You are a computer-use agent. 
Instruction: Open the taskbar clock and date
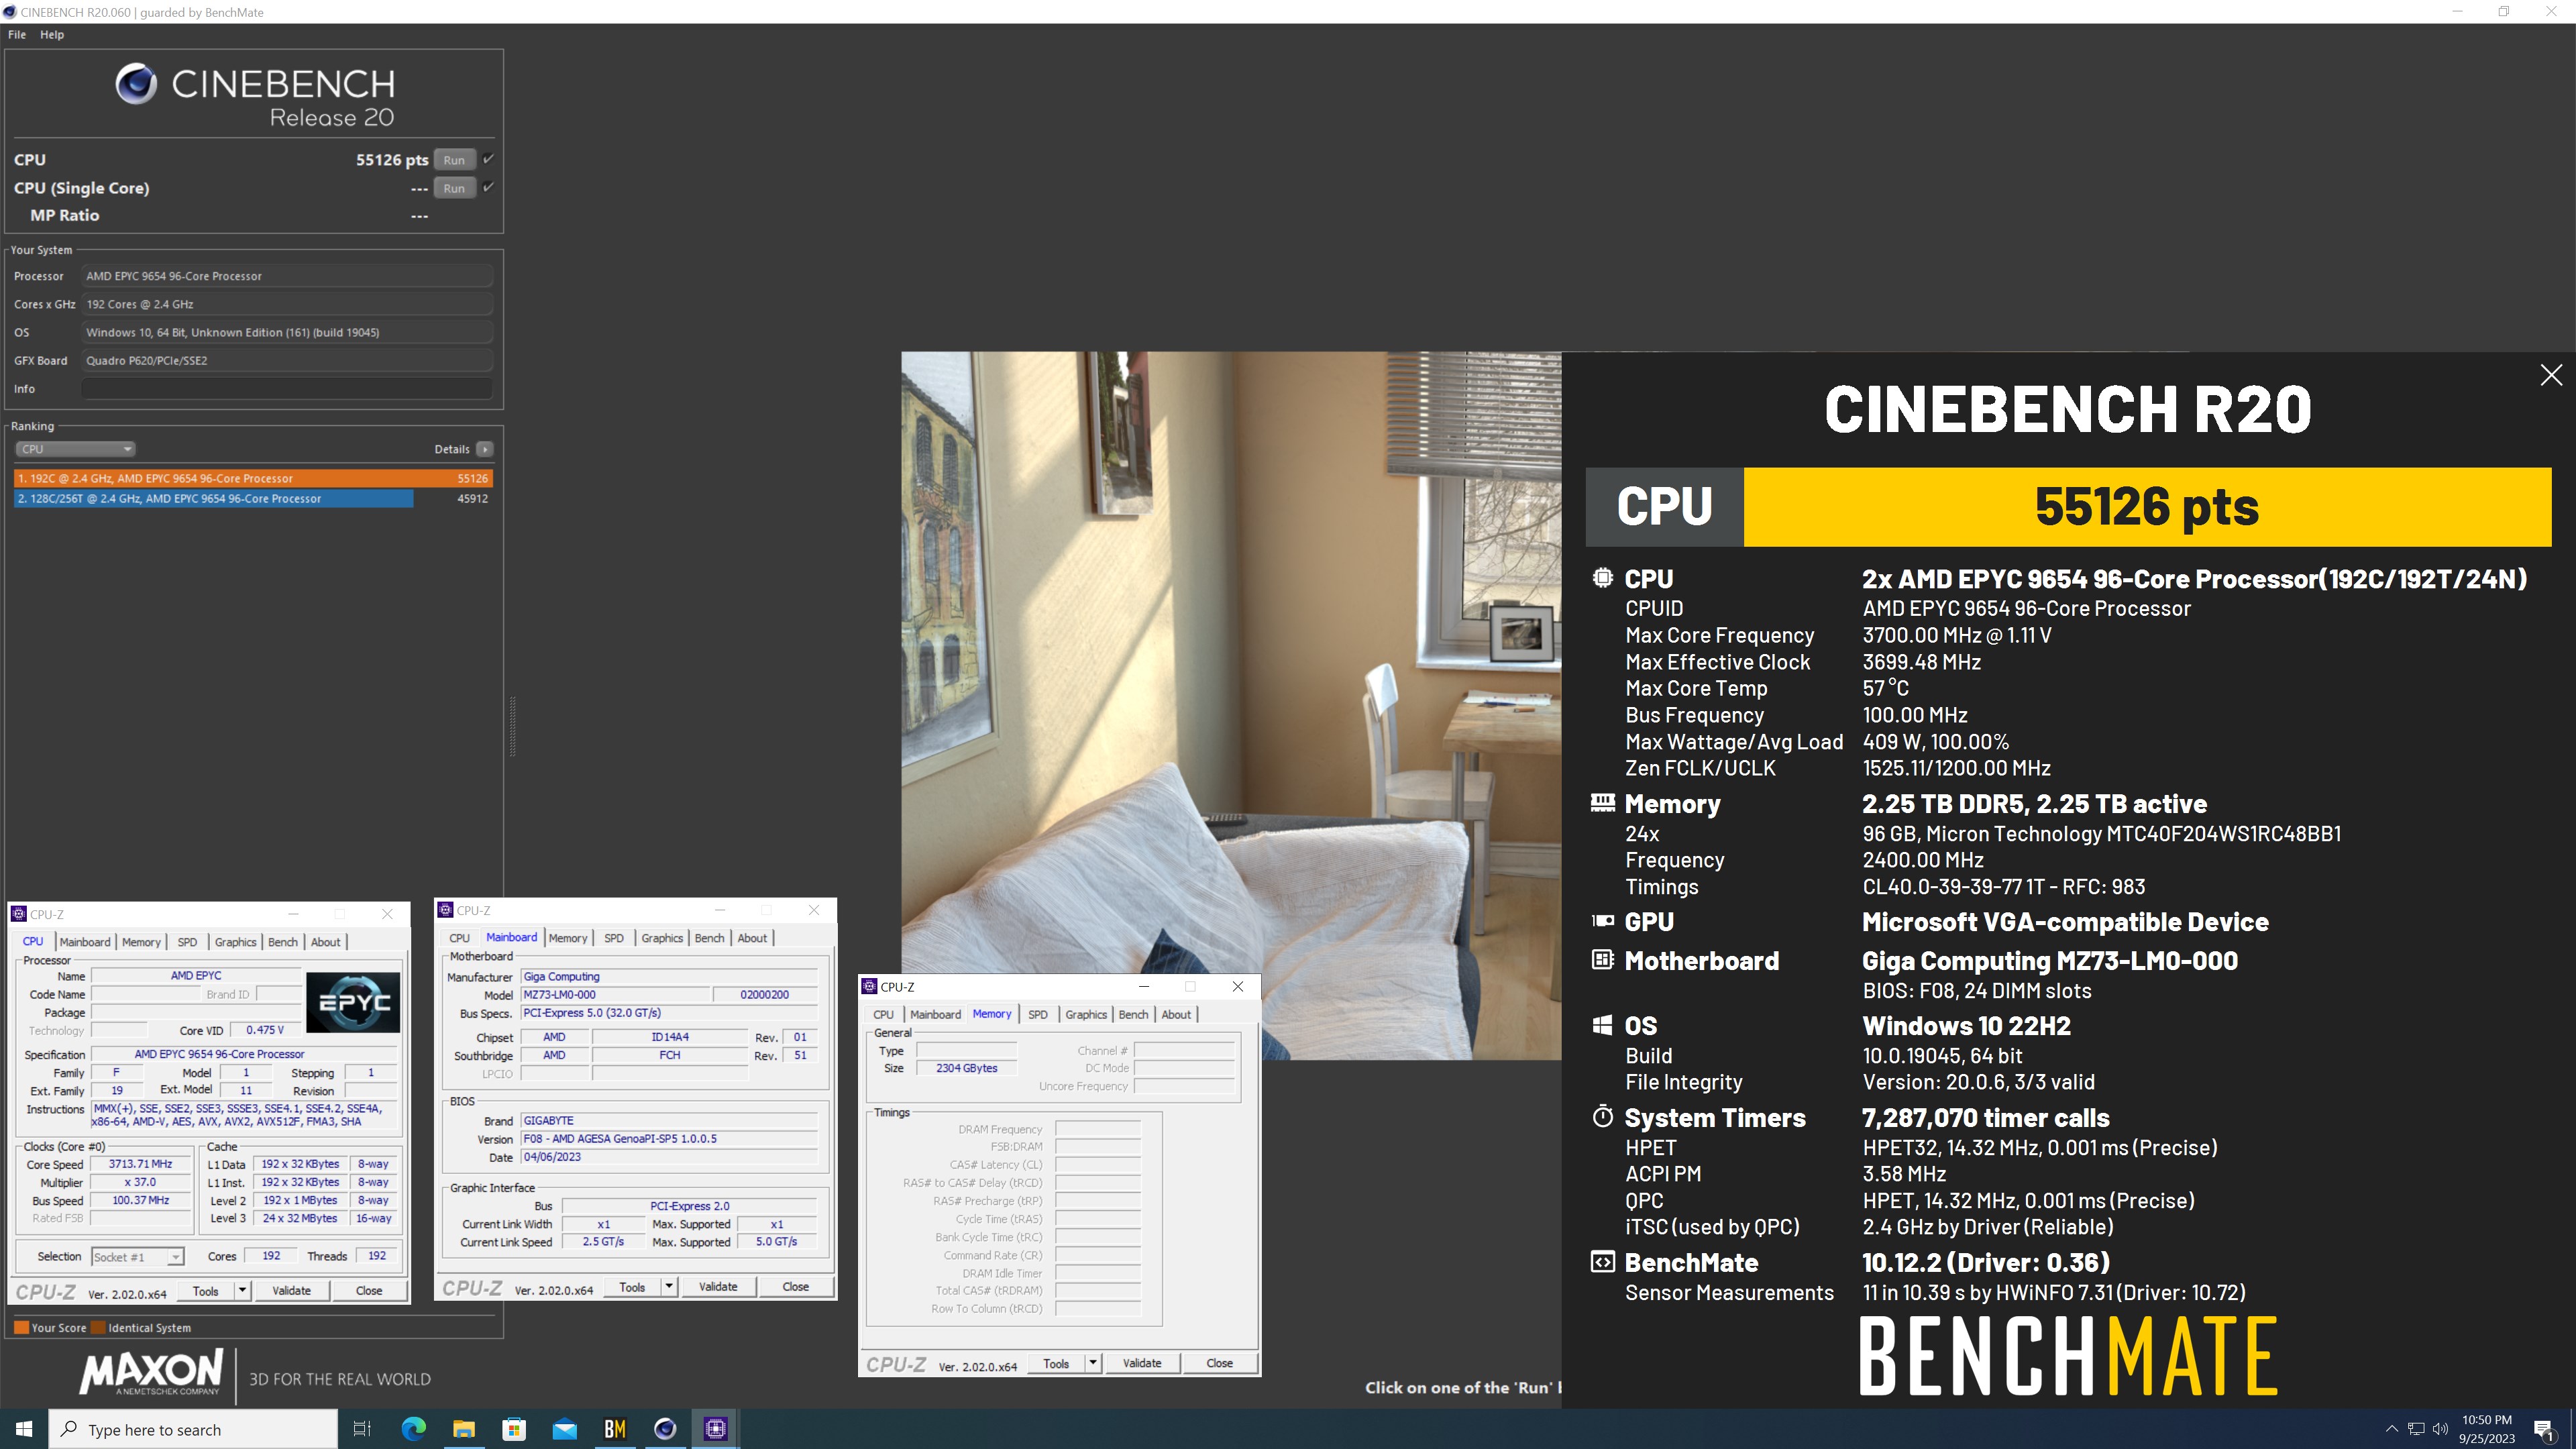click(2487, 1429)
